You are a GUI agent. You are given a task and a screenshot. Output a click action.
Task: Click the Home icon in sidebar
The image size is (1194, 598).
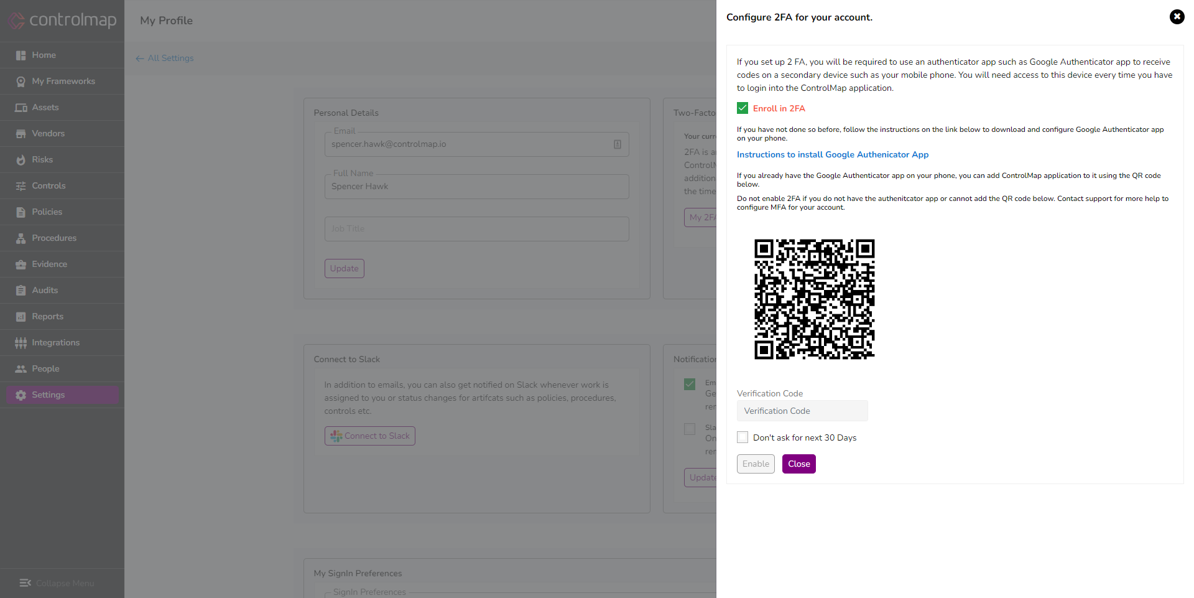pos(21,55)
